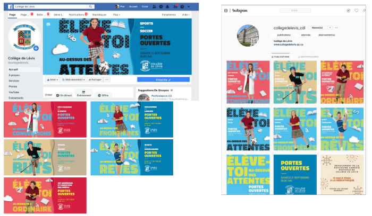Open the Instagram Frontières post

point(295,129)
